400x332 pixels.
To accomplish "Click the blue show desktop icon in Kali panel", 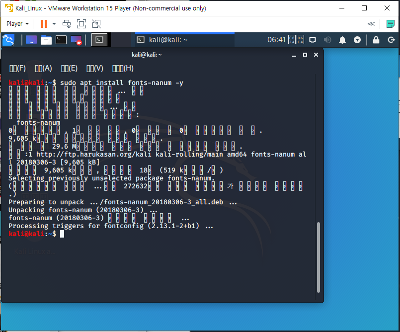I will [31, 40].
